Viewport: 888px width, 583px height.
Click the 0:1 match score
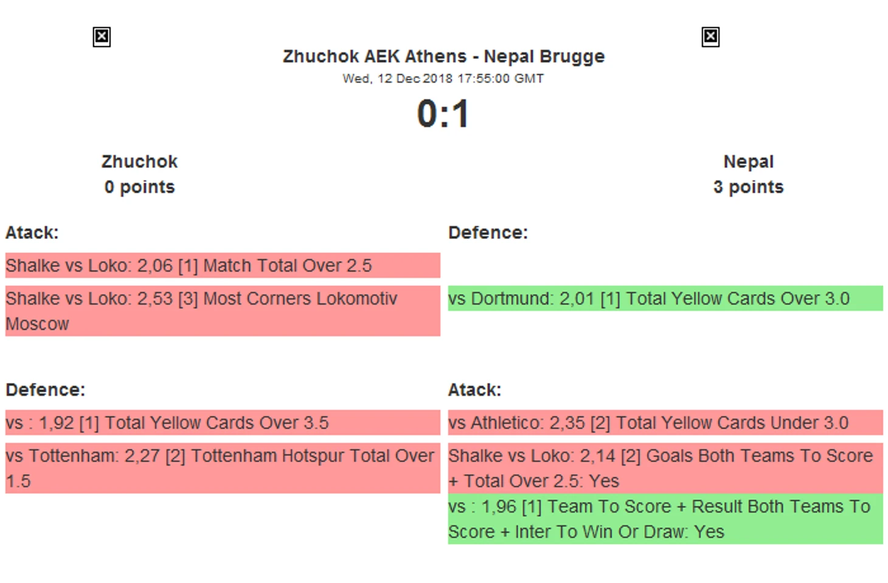click(x=443, y=114)
